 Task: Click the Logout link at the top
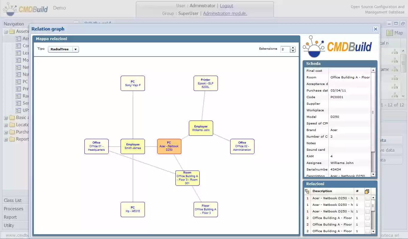[227, 5]
